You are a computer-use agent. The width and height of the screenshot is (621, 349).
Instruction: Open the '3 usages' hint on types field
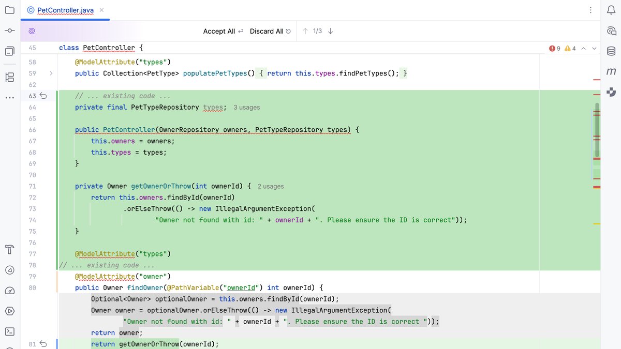point(246,108)
